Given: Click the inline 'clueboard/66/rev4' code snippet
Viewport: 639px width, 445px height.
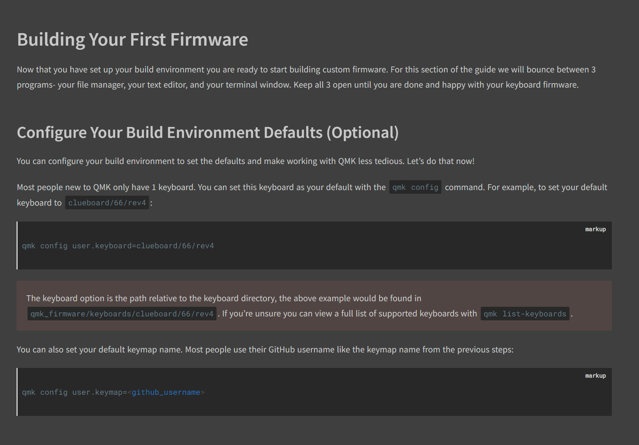Looking at the screenshot, I should [x=107, y=203].
